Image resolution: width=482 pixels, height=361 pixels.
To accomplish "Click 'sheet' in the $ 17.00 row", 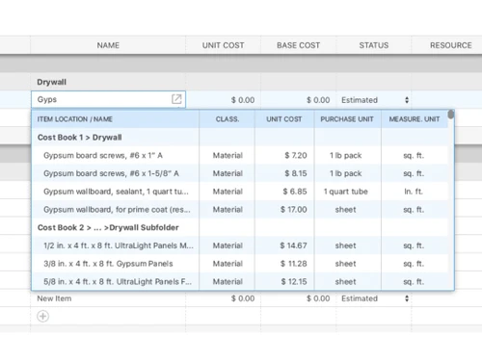I will pos(345,210).
